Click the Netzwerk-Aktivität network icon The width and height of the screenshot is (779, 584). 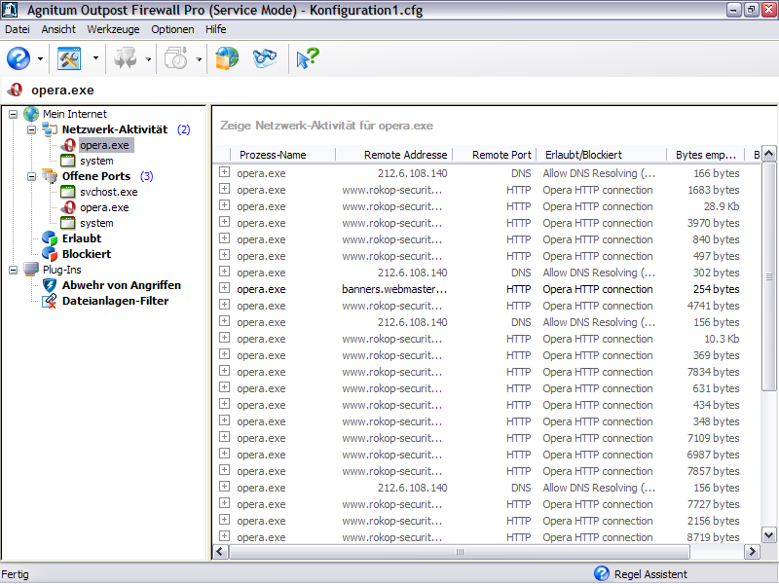[x=50, y=129]
